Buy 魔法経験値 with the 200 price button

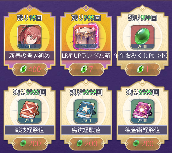point(86,144)
